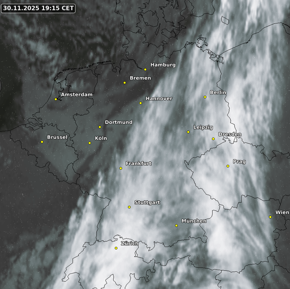
Task: Select the Dresden marker dot
Action: pyautogui.click(x=213, y=139)
